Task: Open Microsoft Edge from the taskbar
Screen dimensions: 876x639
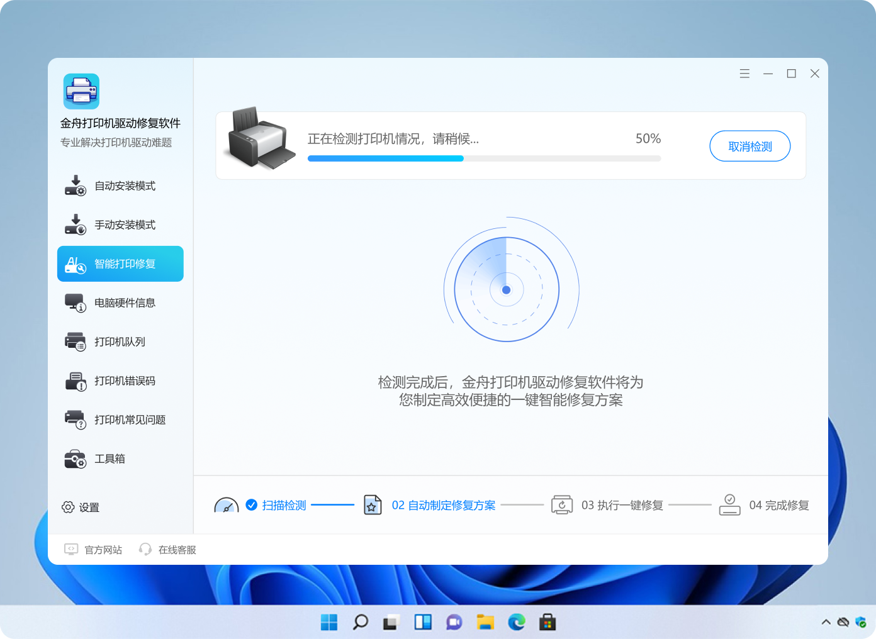Action: click(x=517, y=622)
